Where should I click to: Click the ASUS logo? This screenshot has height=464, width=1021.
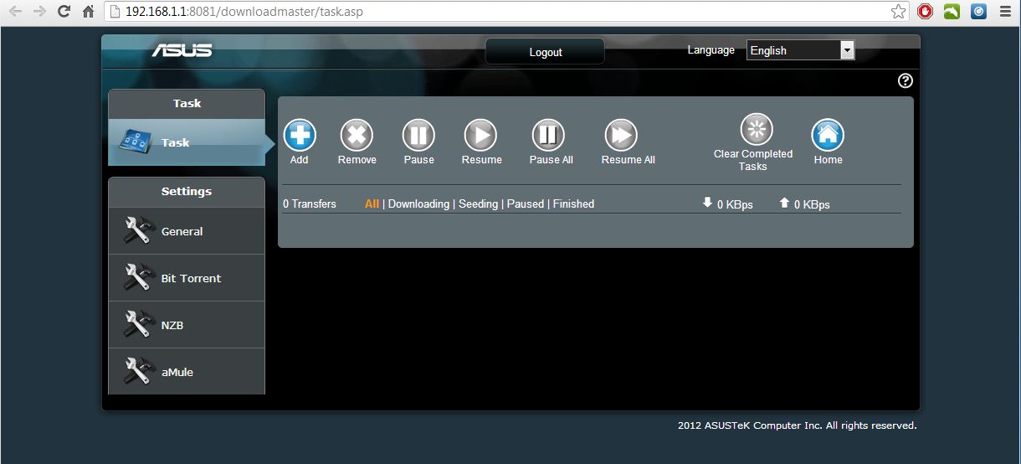point(182,51)
